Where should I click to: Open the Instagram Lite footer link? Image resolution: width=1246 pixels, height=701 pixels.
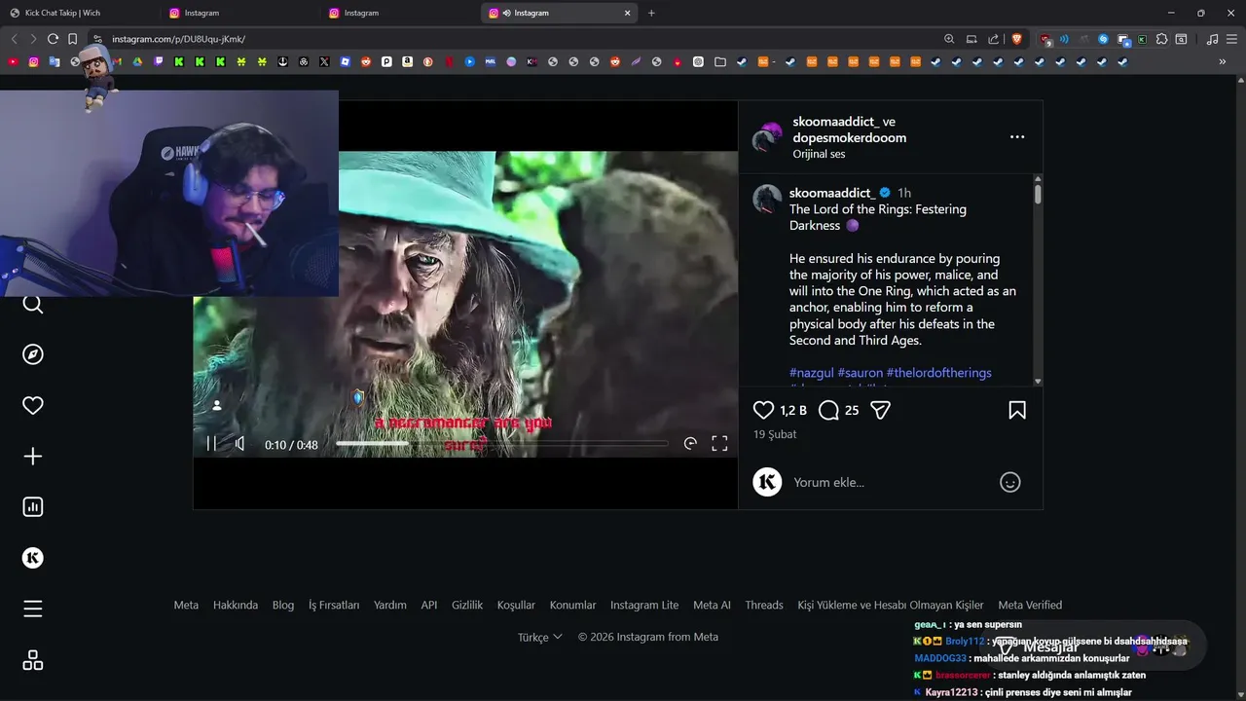point(644,605)
